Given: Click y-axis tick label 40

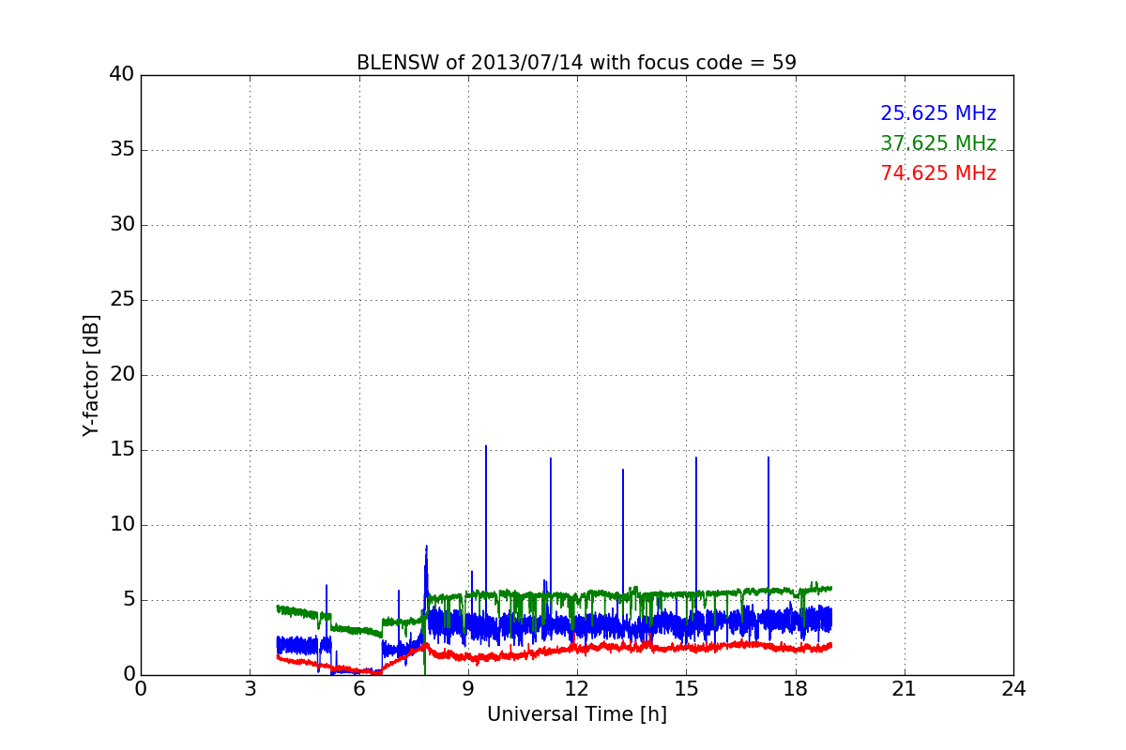Looking at the screenshot, I should pos(122,75).
